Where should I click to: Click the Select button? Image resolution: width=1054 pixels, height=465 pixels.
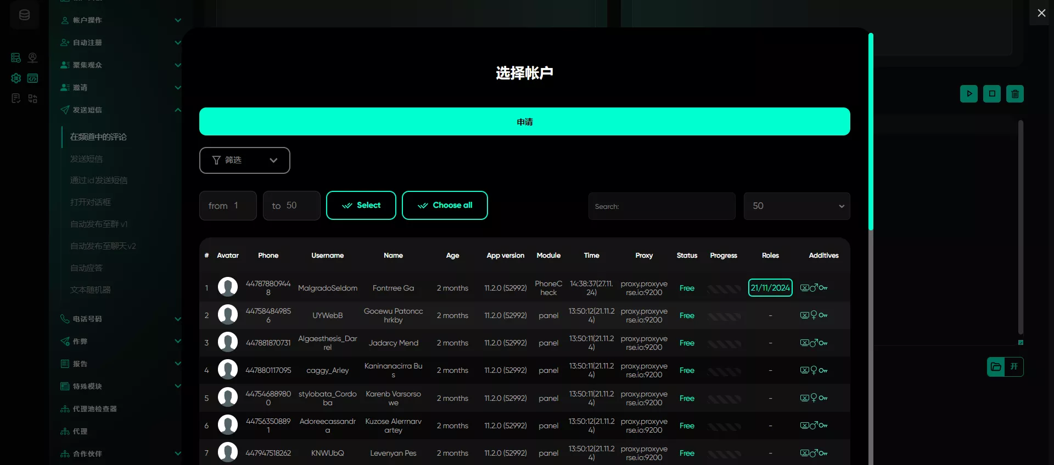(x=361, y=205)
